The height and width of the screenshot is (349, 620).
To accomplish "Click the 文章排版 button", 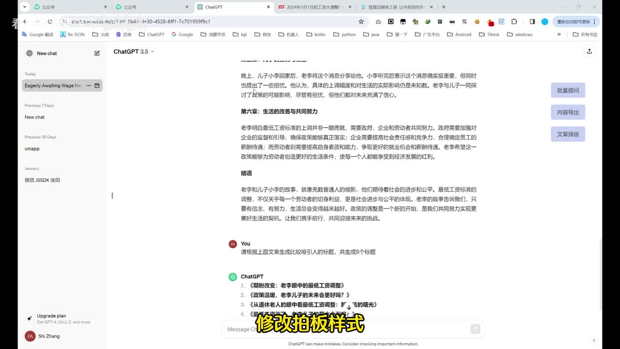I will [x=568, y=134].
